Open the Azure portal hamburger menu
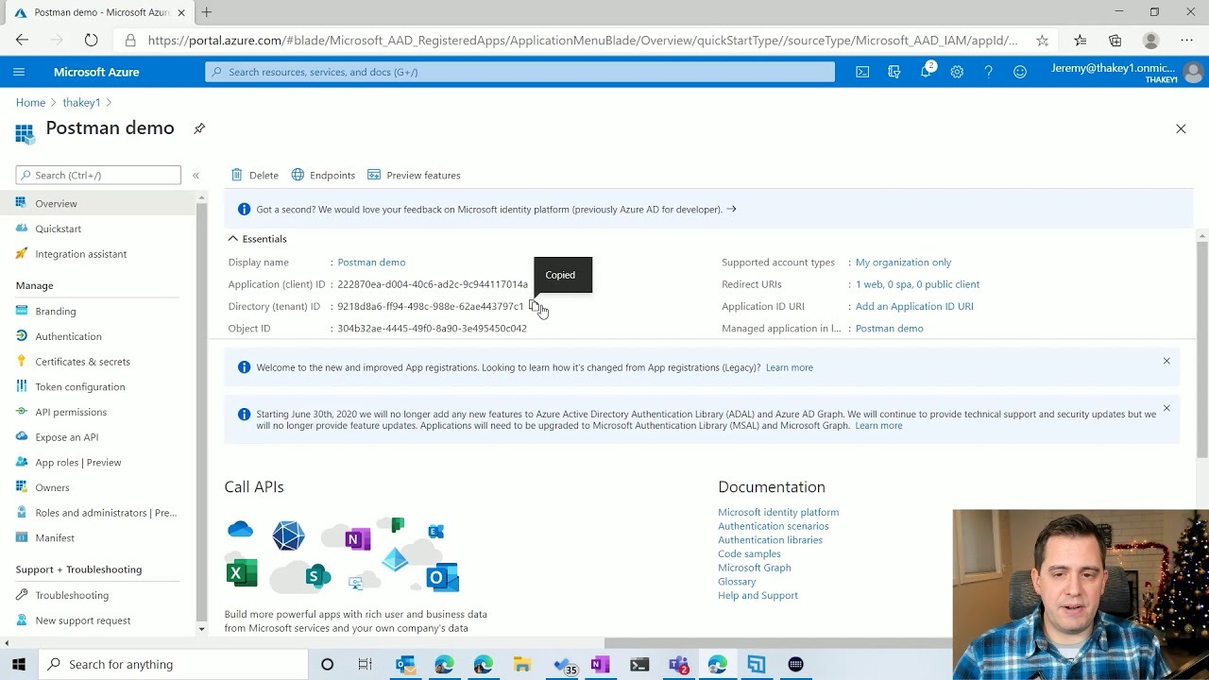Screen dimensions: 1209x680 [19, 72]
